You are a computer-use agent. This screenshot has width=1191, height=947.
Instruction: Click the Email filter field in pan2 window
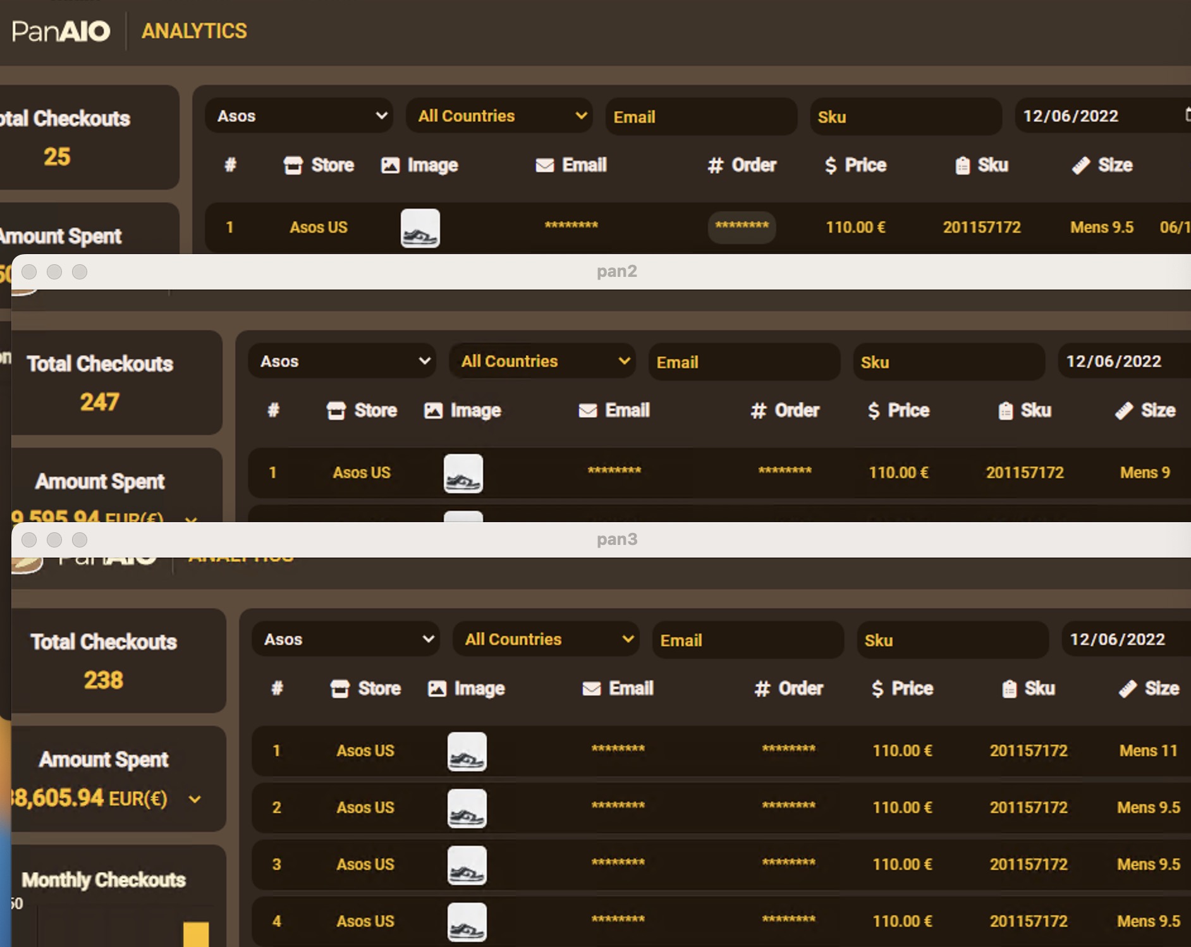[744, 362]
